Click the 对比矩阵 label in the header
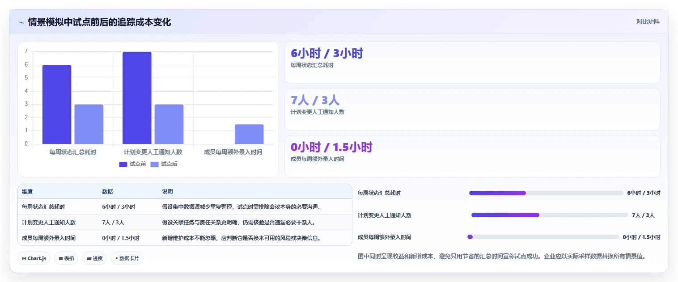 tap(648, 21)
